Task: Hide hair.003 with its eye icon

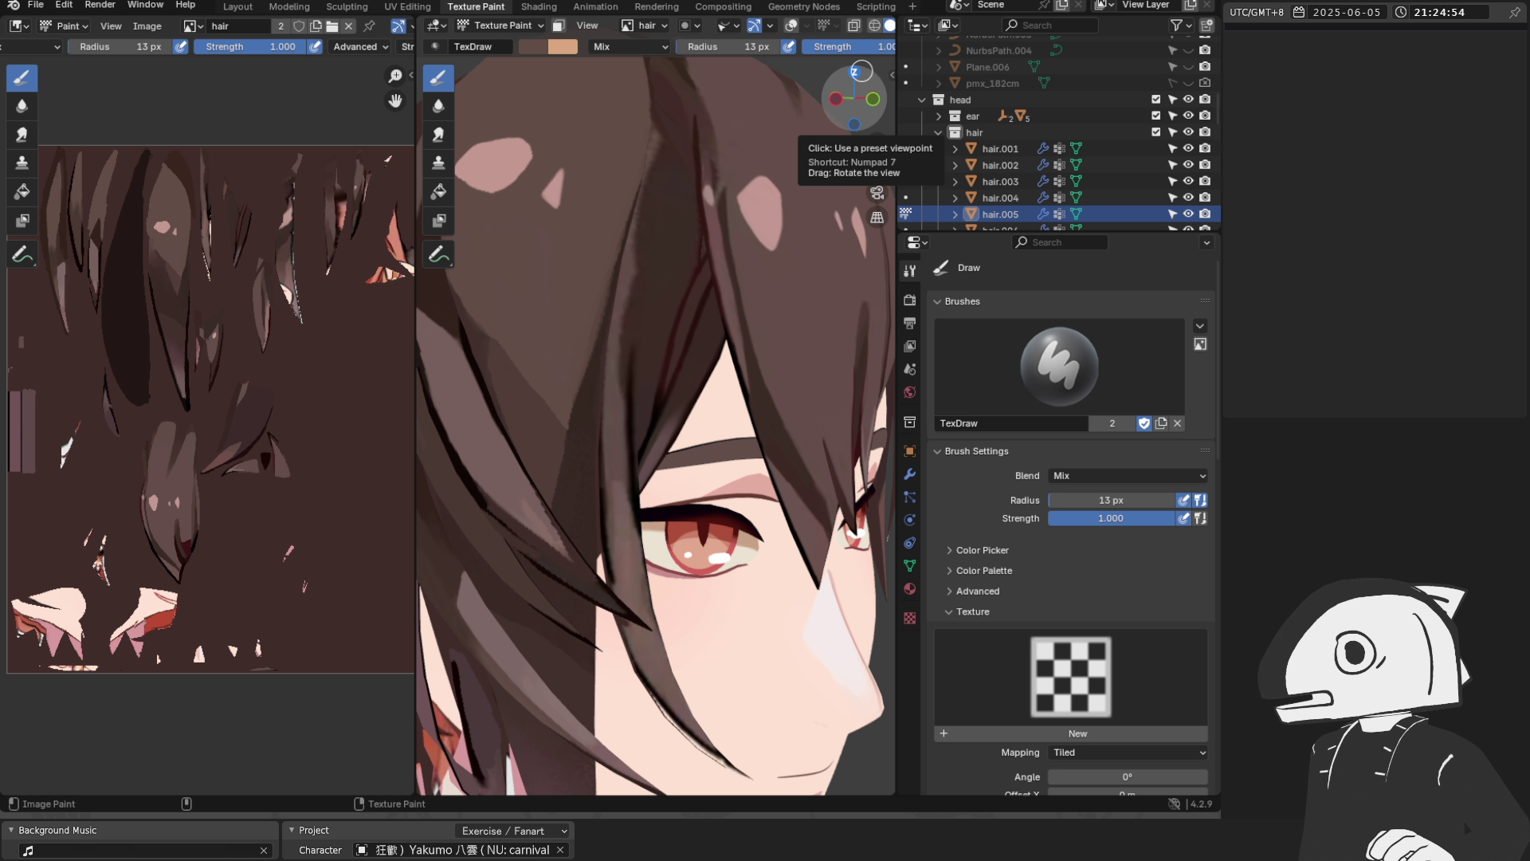Action: [x=1188, y=181]
